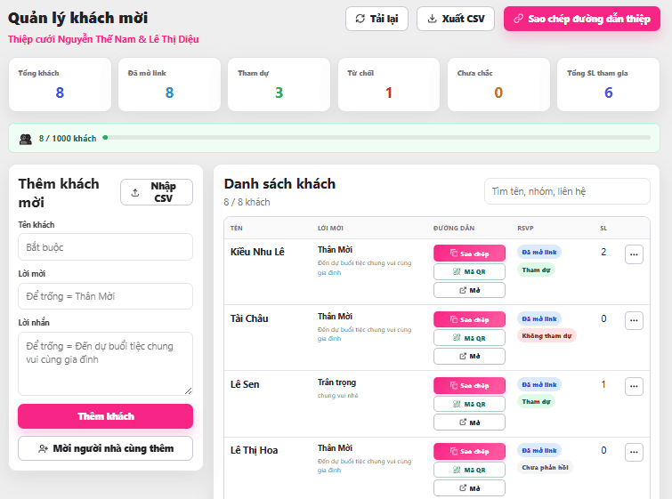This screenshot has width=672, height=499.
Task: Click the Quản lý khách mời heading
Action: 78,18
